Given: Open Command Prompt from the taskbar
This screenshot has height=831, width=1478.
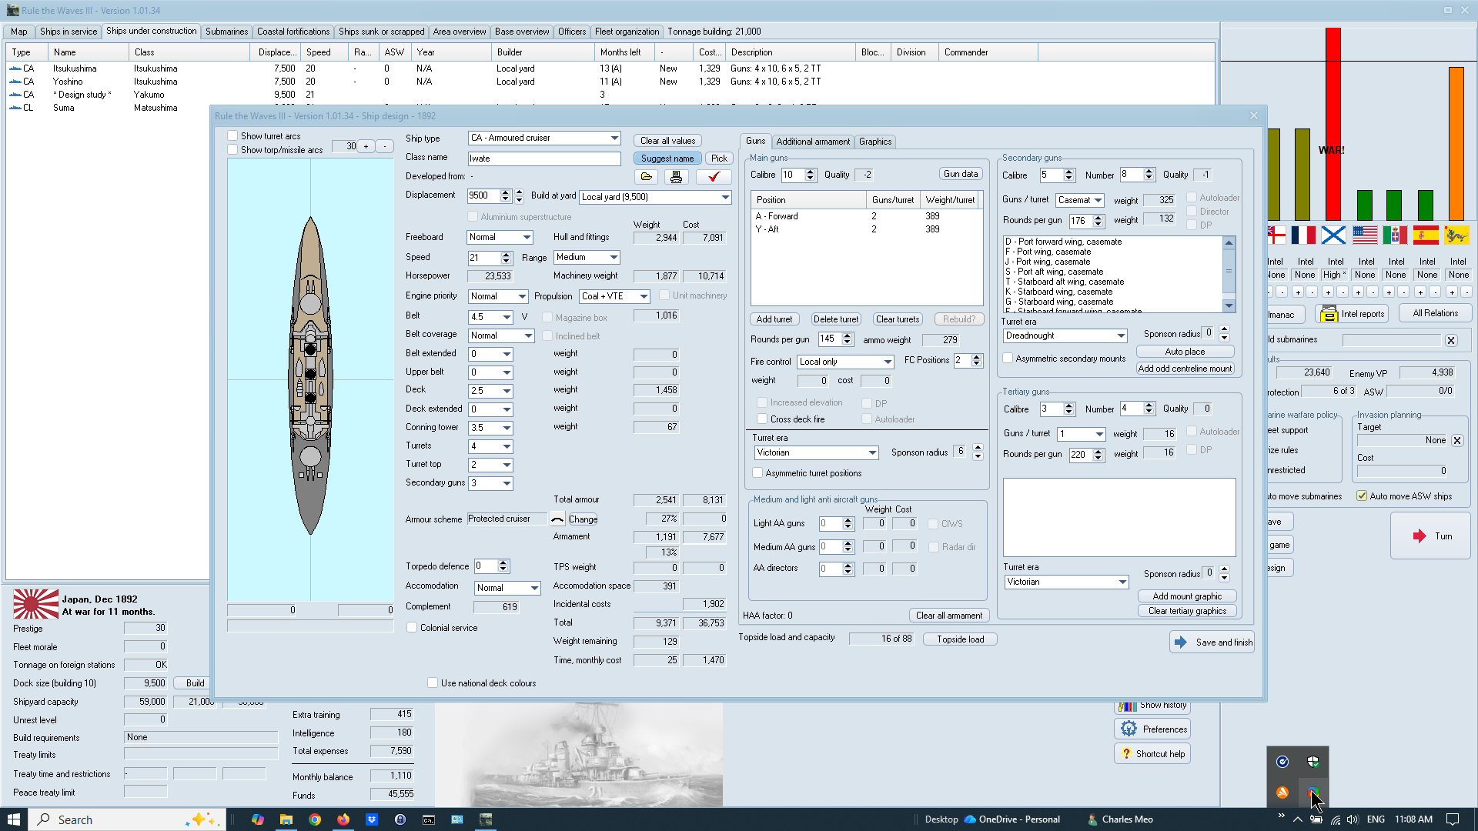Looking at the screenshot, I should point(429,819).
